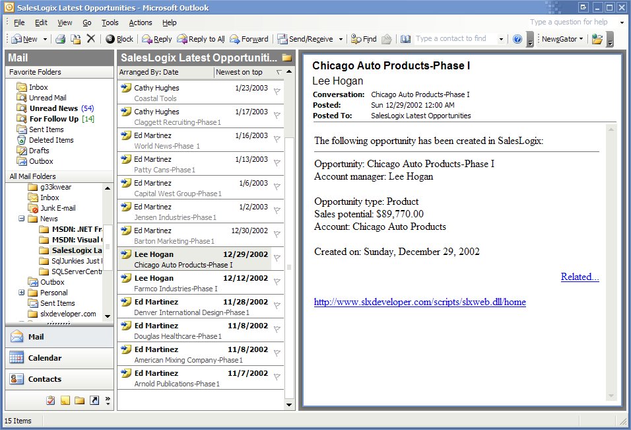Click the blue Help question icon
This screenshot has height=430, width=631.
point(517,39)
